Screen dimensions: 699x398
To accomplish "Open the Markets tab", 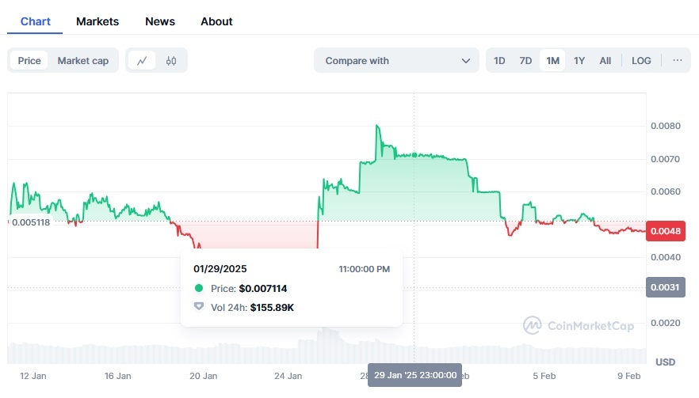I will [x=97, y=21].
